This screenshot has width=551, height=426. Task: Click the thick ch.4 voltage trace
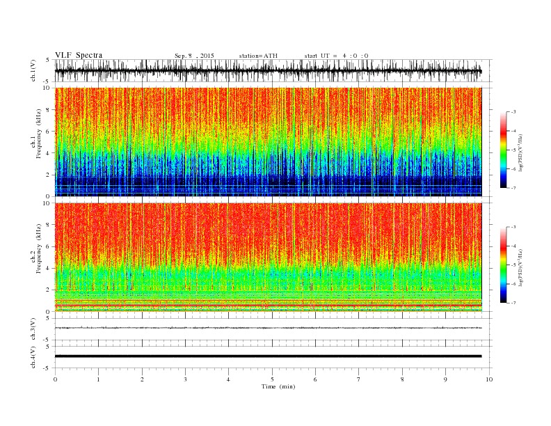pyautogui.click(x=268, y=356)
